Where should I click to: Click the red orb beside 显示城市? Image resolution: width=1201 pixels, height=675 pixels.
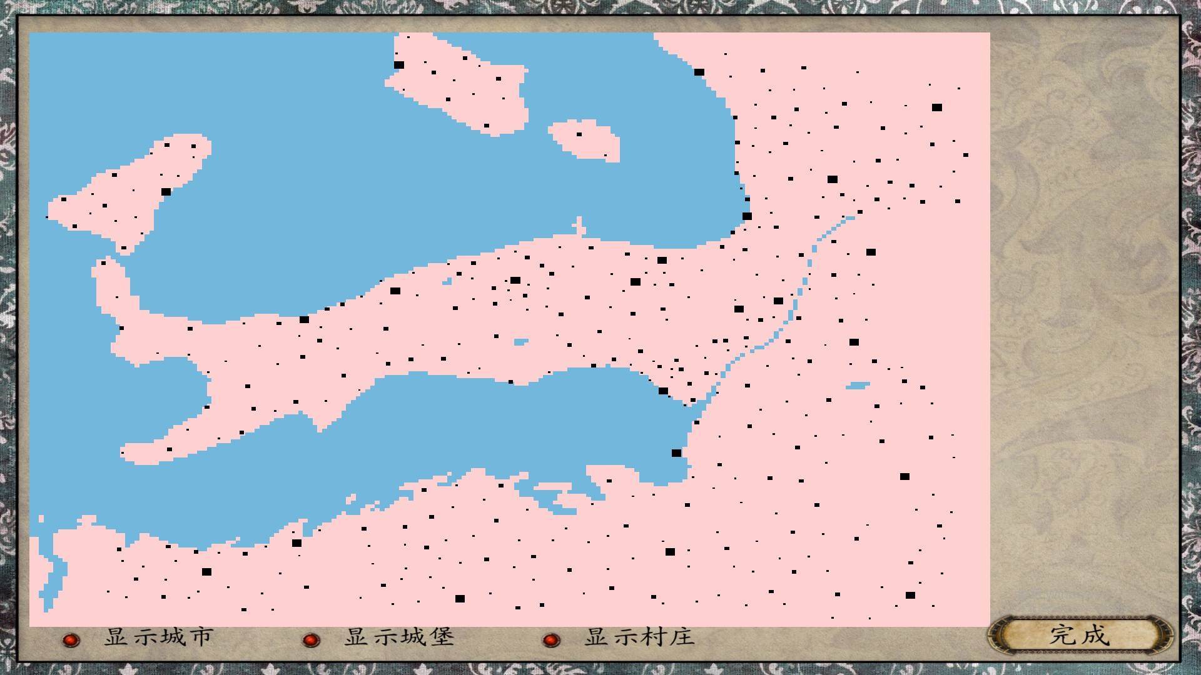[71, 640]
